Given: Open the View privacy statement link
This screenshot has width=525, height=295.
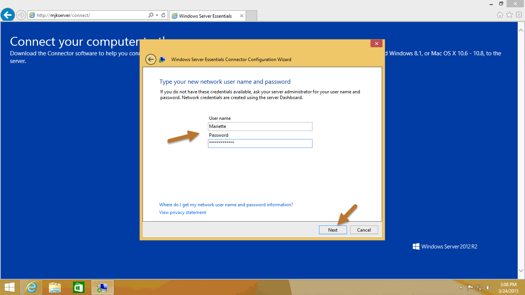Looking at the screenshot, I should click(x=183, y=212).
